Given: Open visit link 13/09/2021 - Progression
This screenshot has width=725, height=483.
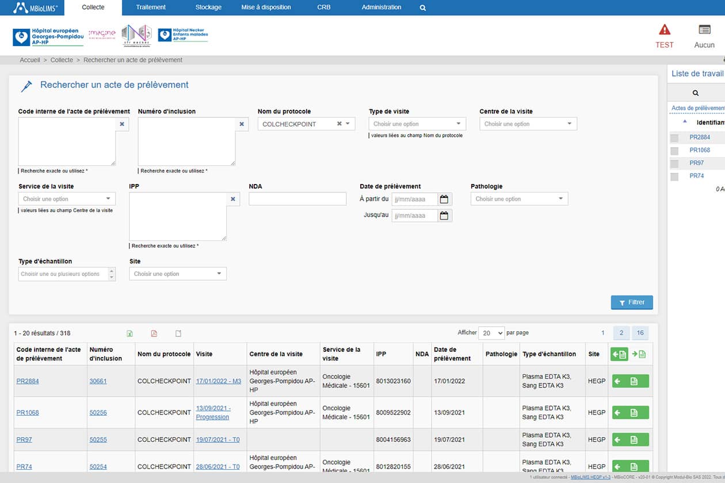Looking at the screenshot, I should tap(213, 412).
